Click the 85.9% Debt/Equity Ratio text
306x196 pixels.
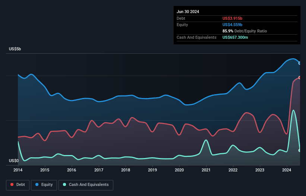click(x=245, y=31)
